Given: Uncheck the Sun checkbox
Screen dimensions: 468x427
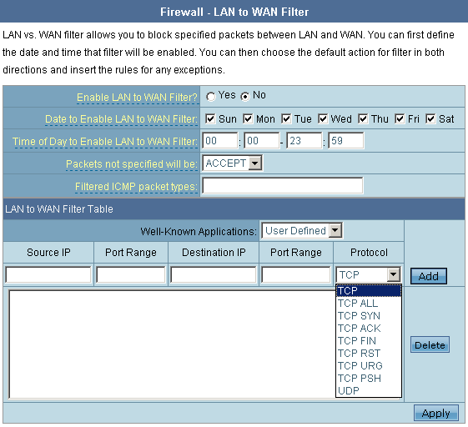Looking at the screenshot, I should (210, 118).
